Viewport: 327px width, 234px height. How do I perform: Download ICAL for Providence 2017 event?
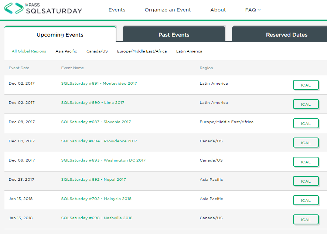click(x=306, y=142)
